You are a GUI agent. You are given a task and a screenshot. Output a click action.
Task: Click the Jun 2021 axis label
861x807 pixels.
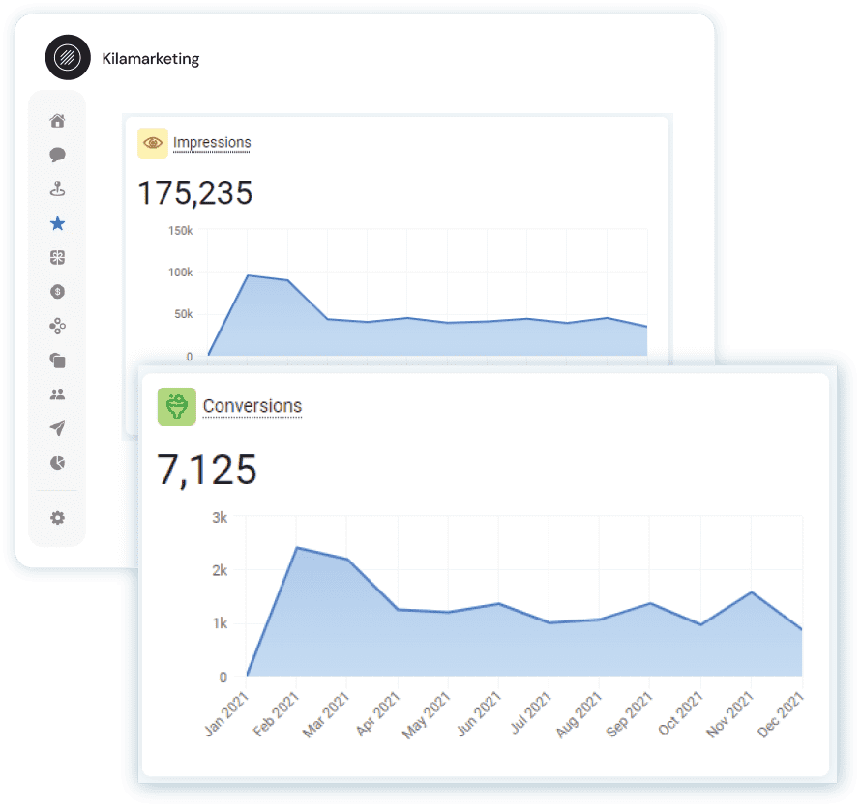tap(480, 713)
